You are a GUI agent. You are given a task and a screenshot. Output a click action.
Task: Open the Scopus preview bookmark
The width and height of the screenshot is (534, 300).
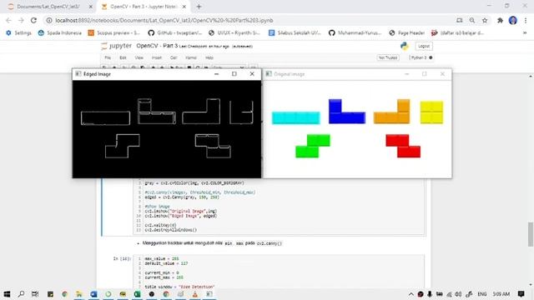(x=114, y=33)
